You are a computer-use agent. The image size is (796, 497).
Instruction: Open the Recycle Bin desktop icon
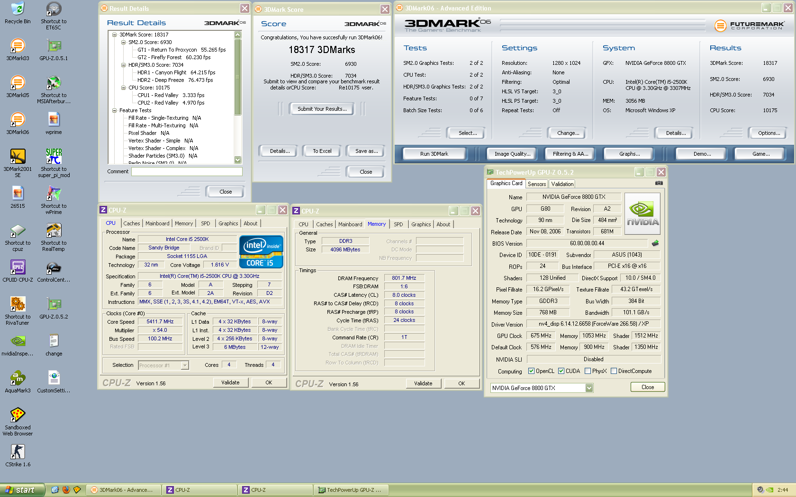click(18, 13)
